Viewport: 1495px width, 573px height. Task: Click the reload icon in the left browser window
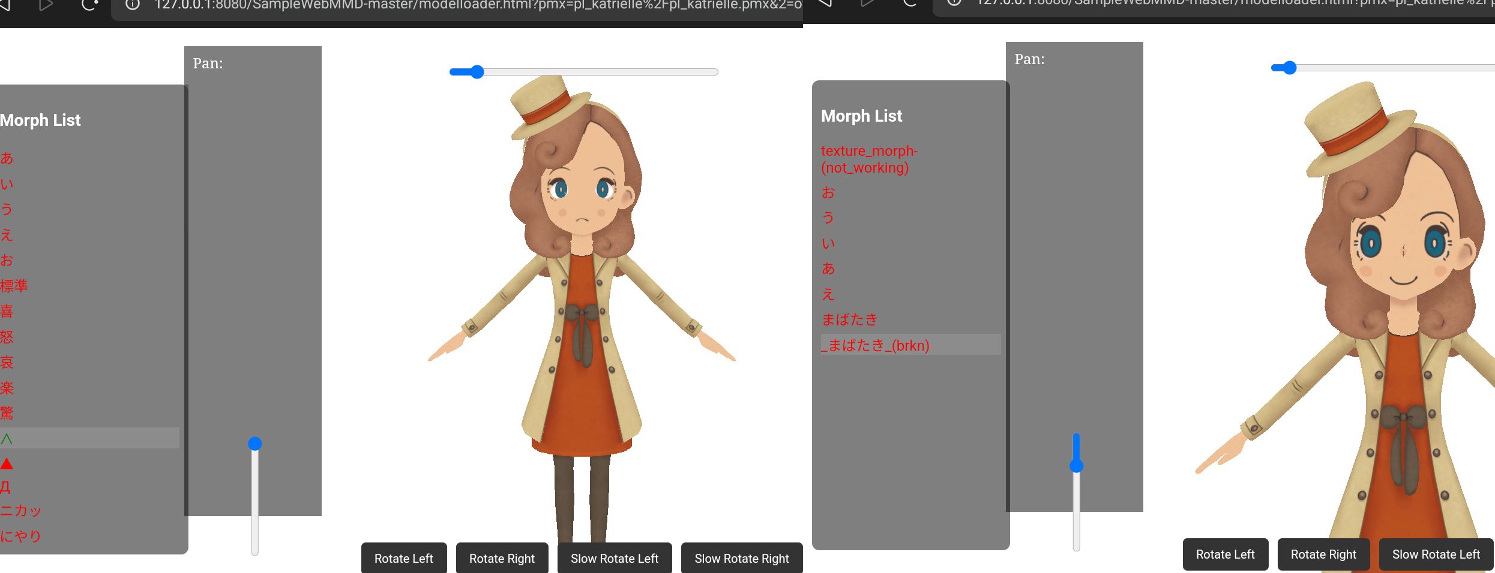pyautogui.click(x=89, y=5)
